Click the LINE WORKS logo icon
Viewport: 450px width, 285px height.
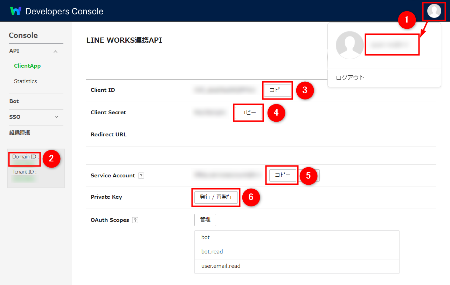click(x=16, y=11)
